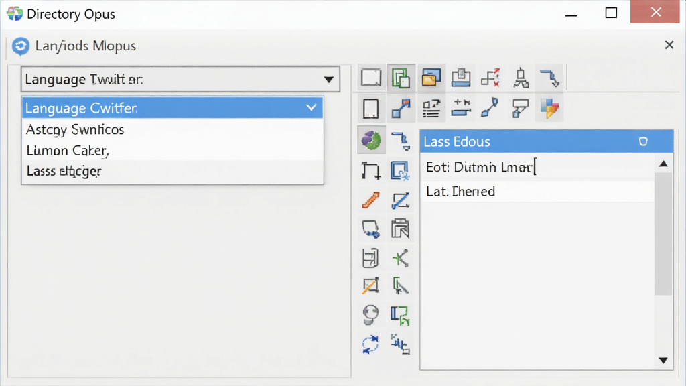686x386 pixels.
Task: Click the scrollbar down arrow in right list
Action: click(x=663, y=360)
